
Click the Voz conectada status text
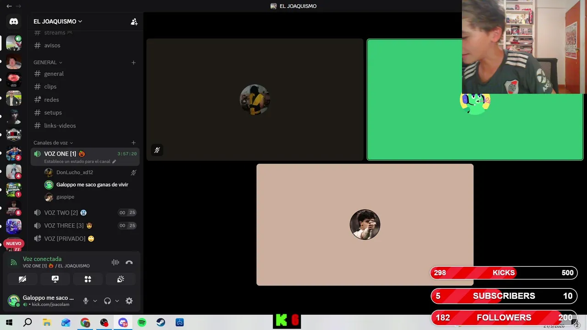42,259
